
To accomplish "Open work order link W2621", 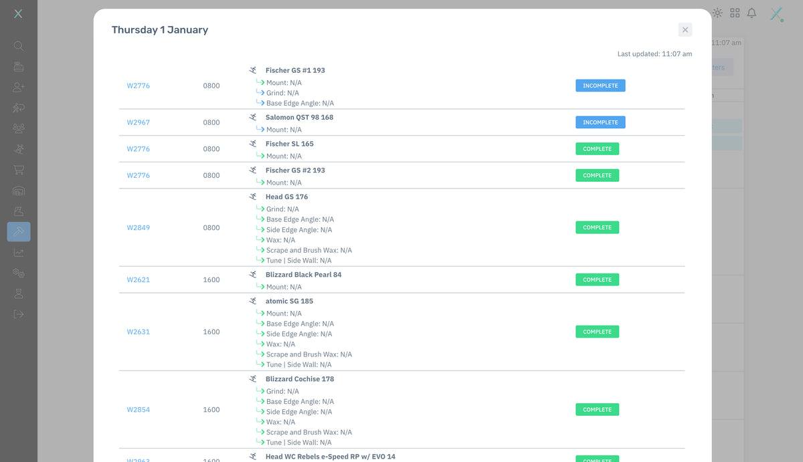I will [139, 279].
